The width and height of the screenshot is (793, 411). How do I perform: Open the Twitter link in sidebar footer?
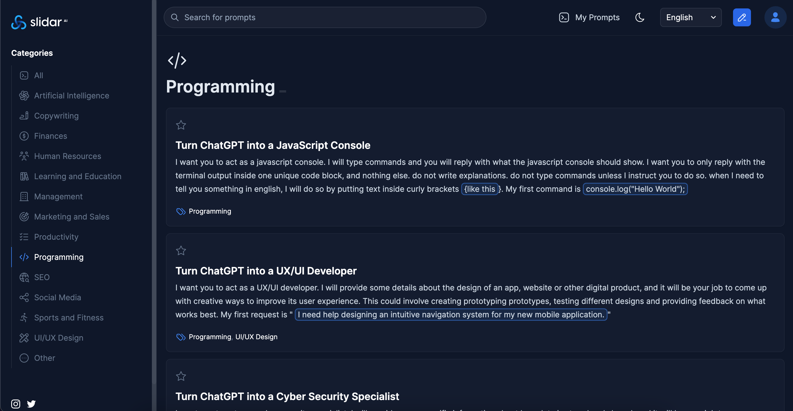tap(31, 404)
